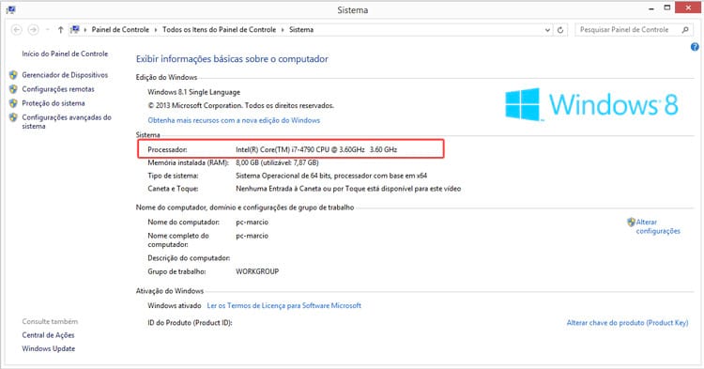Screen dimensions: 704x369
Task: Open Configurações avançadas do sistema
Action: pyautogui.click(x=67, y=122)
